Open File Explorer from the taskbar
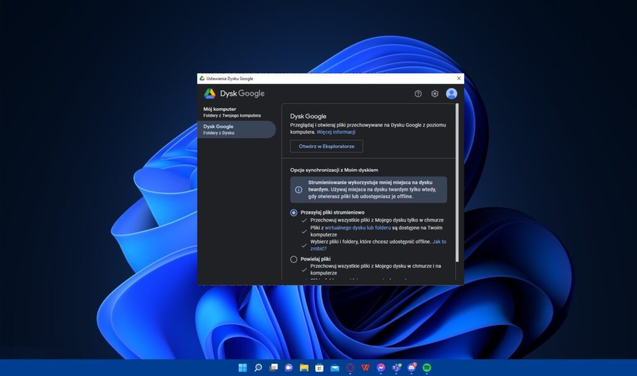Screen dimensions: 637x376 [304, 368]
